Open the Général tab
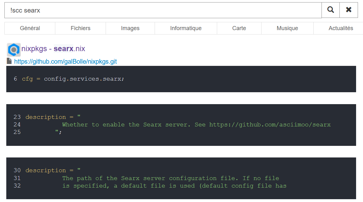Screen dimensions: 363x202 (x=30, y=28)
